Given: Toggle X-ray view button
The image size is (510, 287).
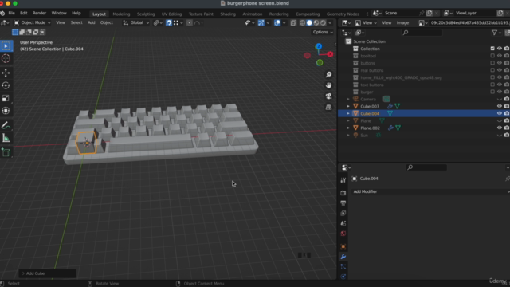Looking at the screenshot, I should (x=293, y=23).
